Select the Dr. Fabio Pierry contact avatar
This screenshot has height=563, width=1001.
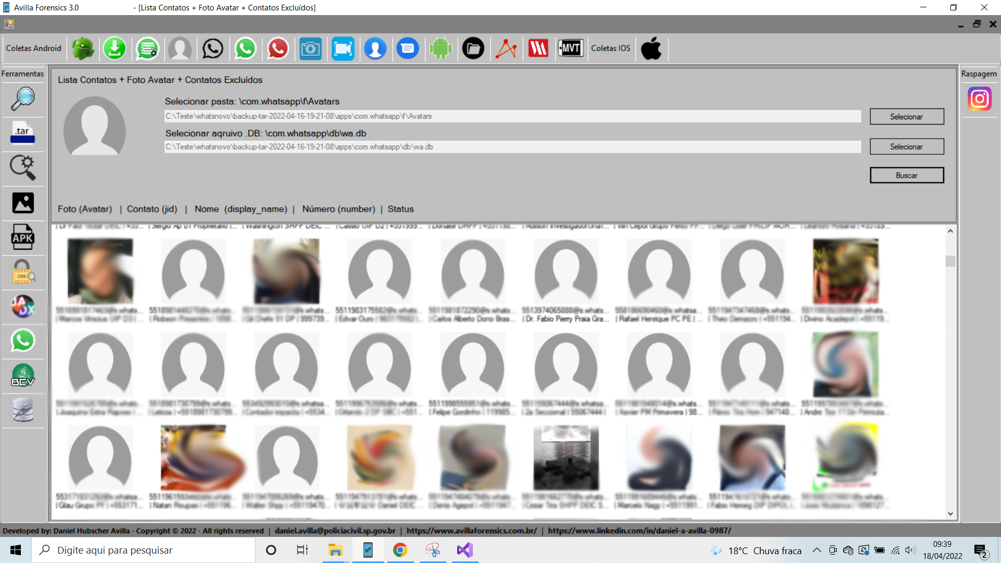(x=566, y=272)
